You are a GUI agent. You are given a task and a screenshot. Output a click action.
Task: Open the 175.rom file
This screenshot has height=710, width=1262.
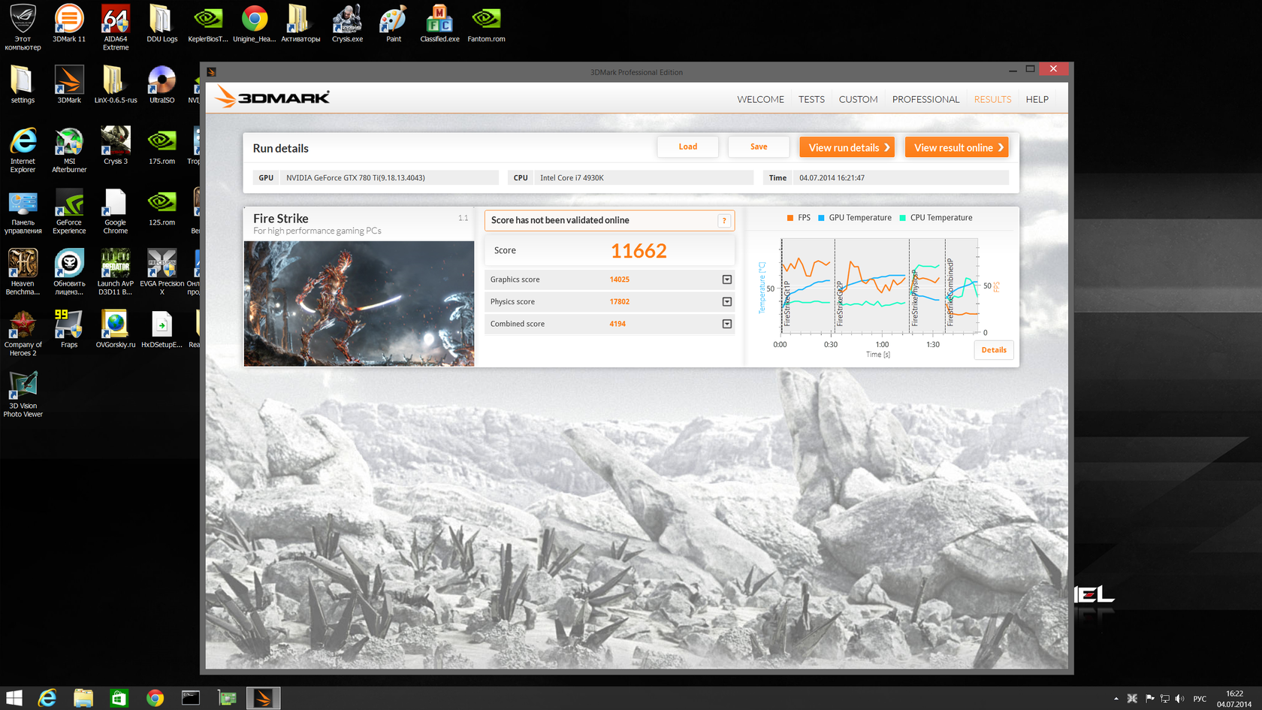[x=162, y=146]
